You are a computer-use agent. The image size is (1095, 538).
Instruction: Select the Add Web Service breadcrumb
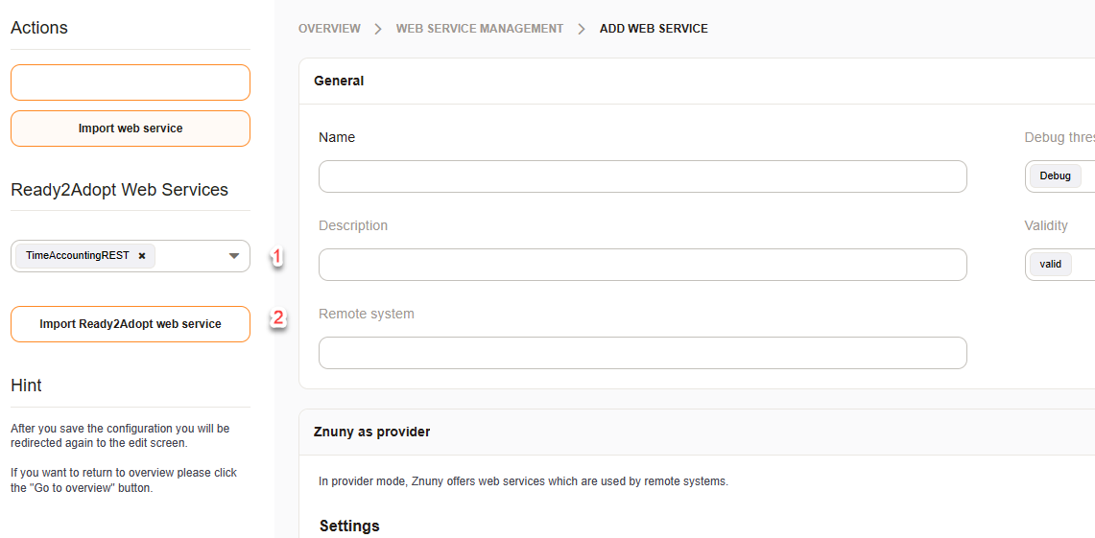(x=654, y=29)
